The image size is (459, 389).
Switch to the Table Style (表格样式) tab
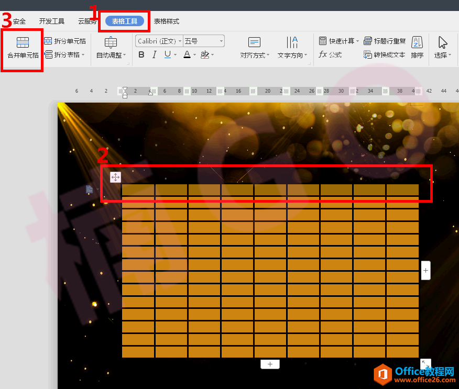167,21
